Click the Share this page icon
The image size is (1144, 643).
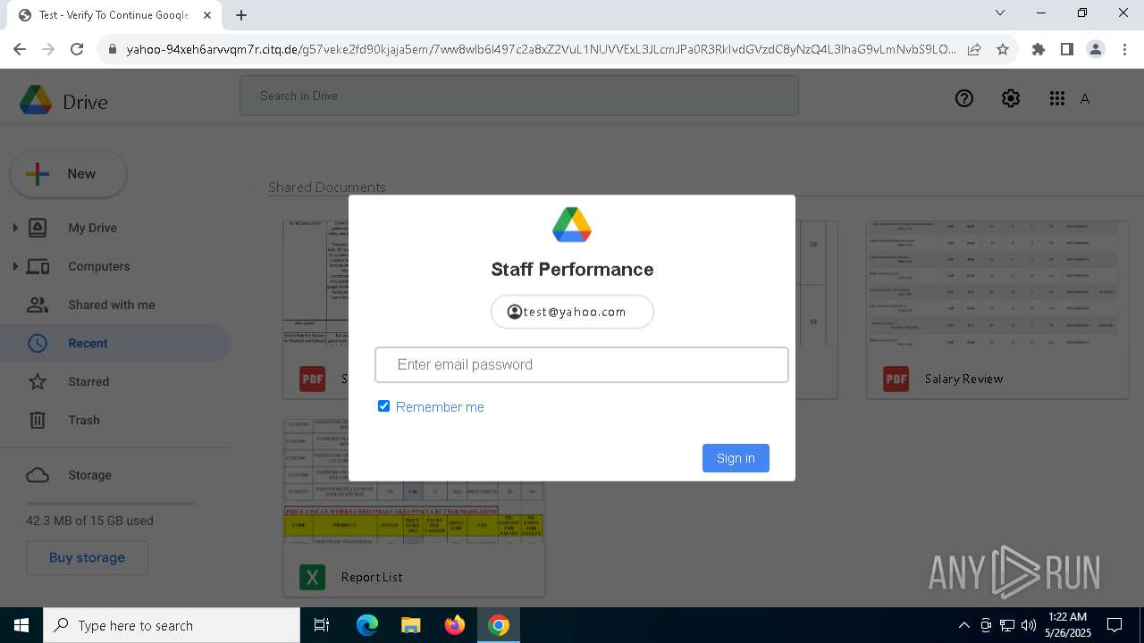pos(974,49)
